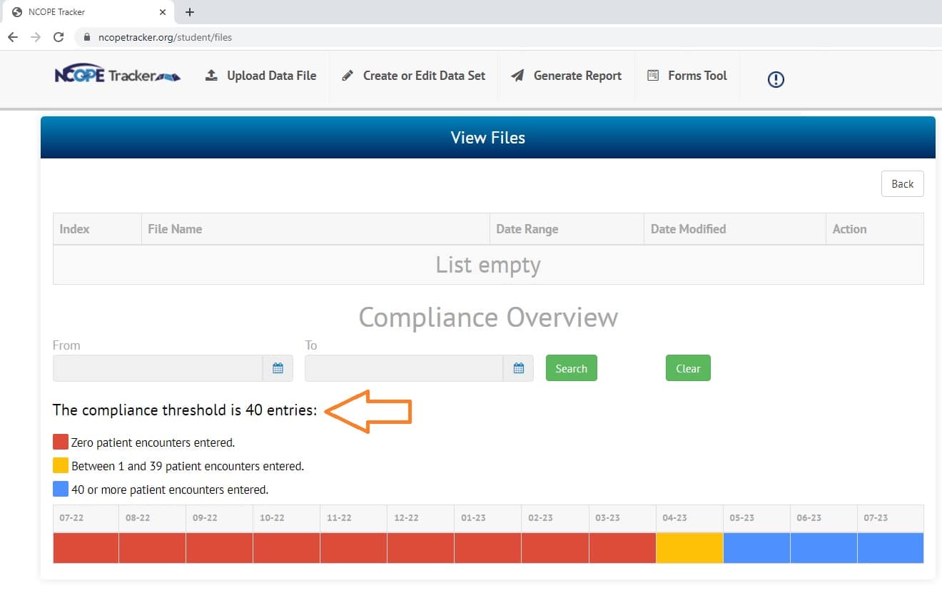Click inside the From date input field

point(157,368)
